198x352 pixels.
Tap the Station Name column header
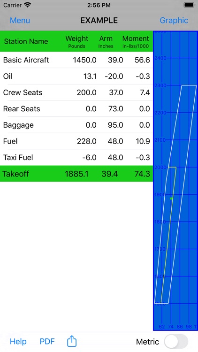click(x=26, y=41)
